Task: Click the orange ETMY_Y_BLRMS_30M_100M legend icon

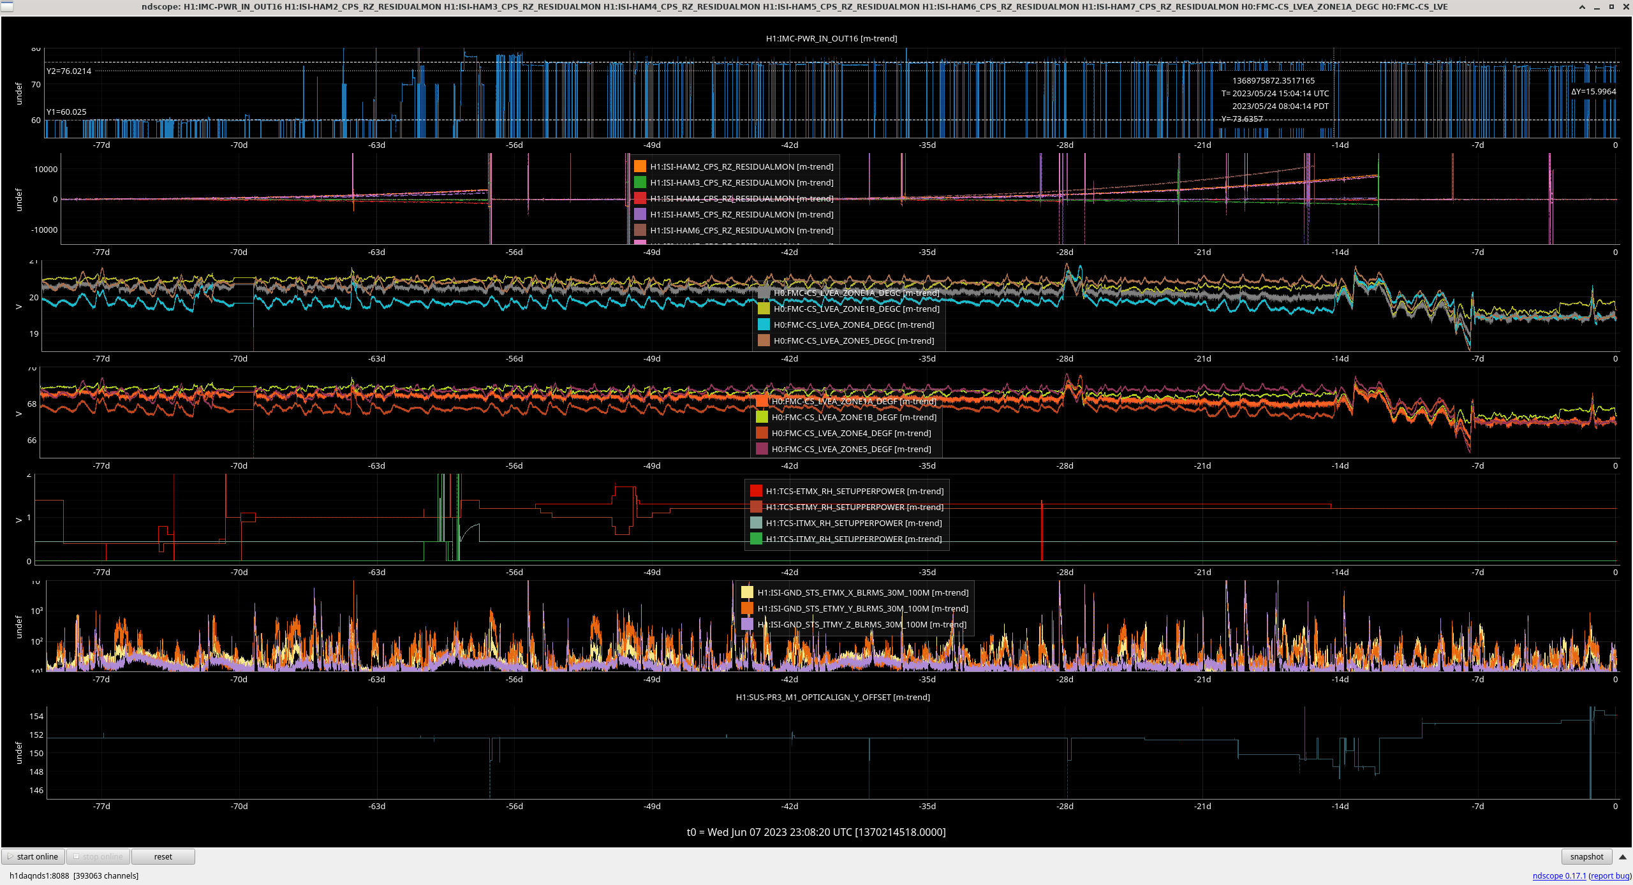Action: point(747,608)
